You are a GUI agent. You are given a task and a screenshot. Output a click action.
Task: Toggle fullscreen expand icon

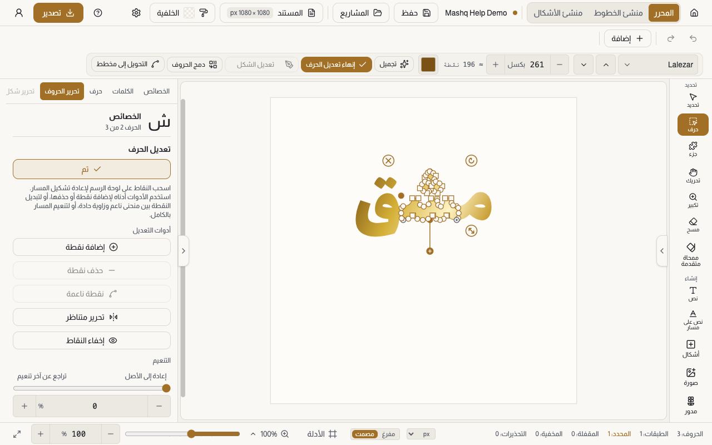coord(17,434)
